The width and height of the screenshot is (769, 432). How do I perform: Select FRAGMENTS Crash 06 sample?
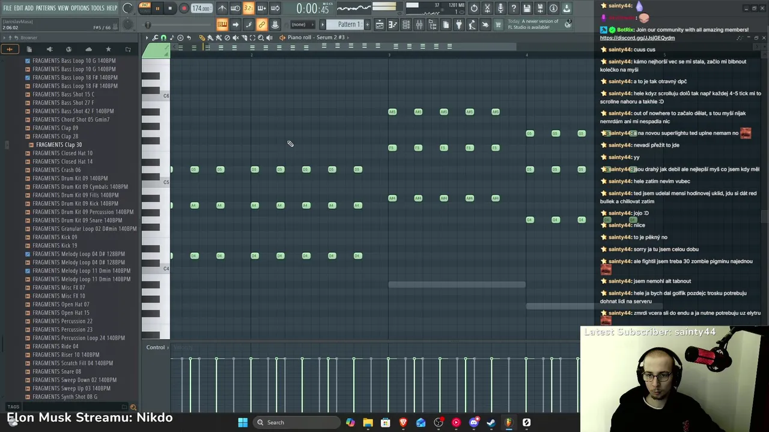click(56, 170)
